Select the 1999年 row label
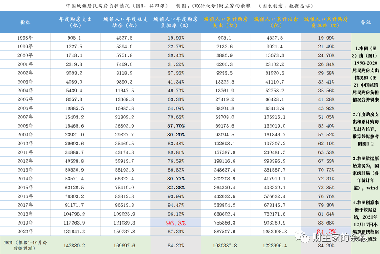380x254 pixels. tap(25, 47)
